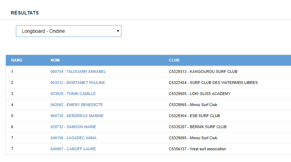The width and height of the screenshot is (291, 162).
Task: Select the RÉSULTATS section heading
Action: tap(25, 13)
